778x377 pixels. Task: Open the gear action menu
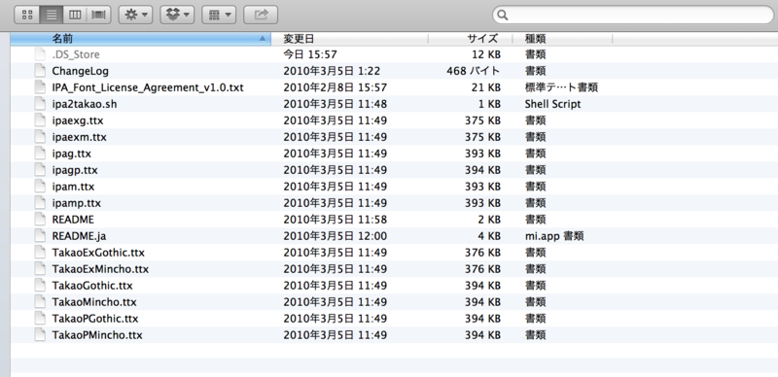pos(135,15)
